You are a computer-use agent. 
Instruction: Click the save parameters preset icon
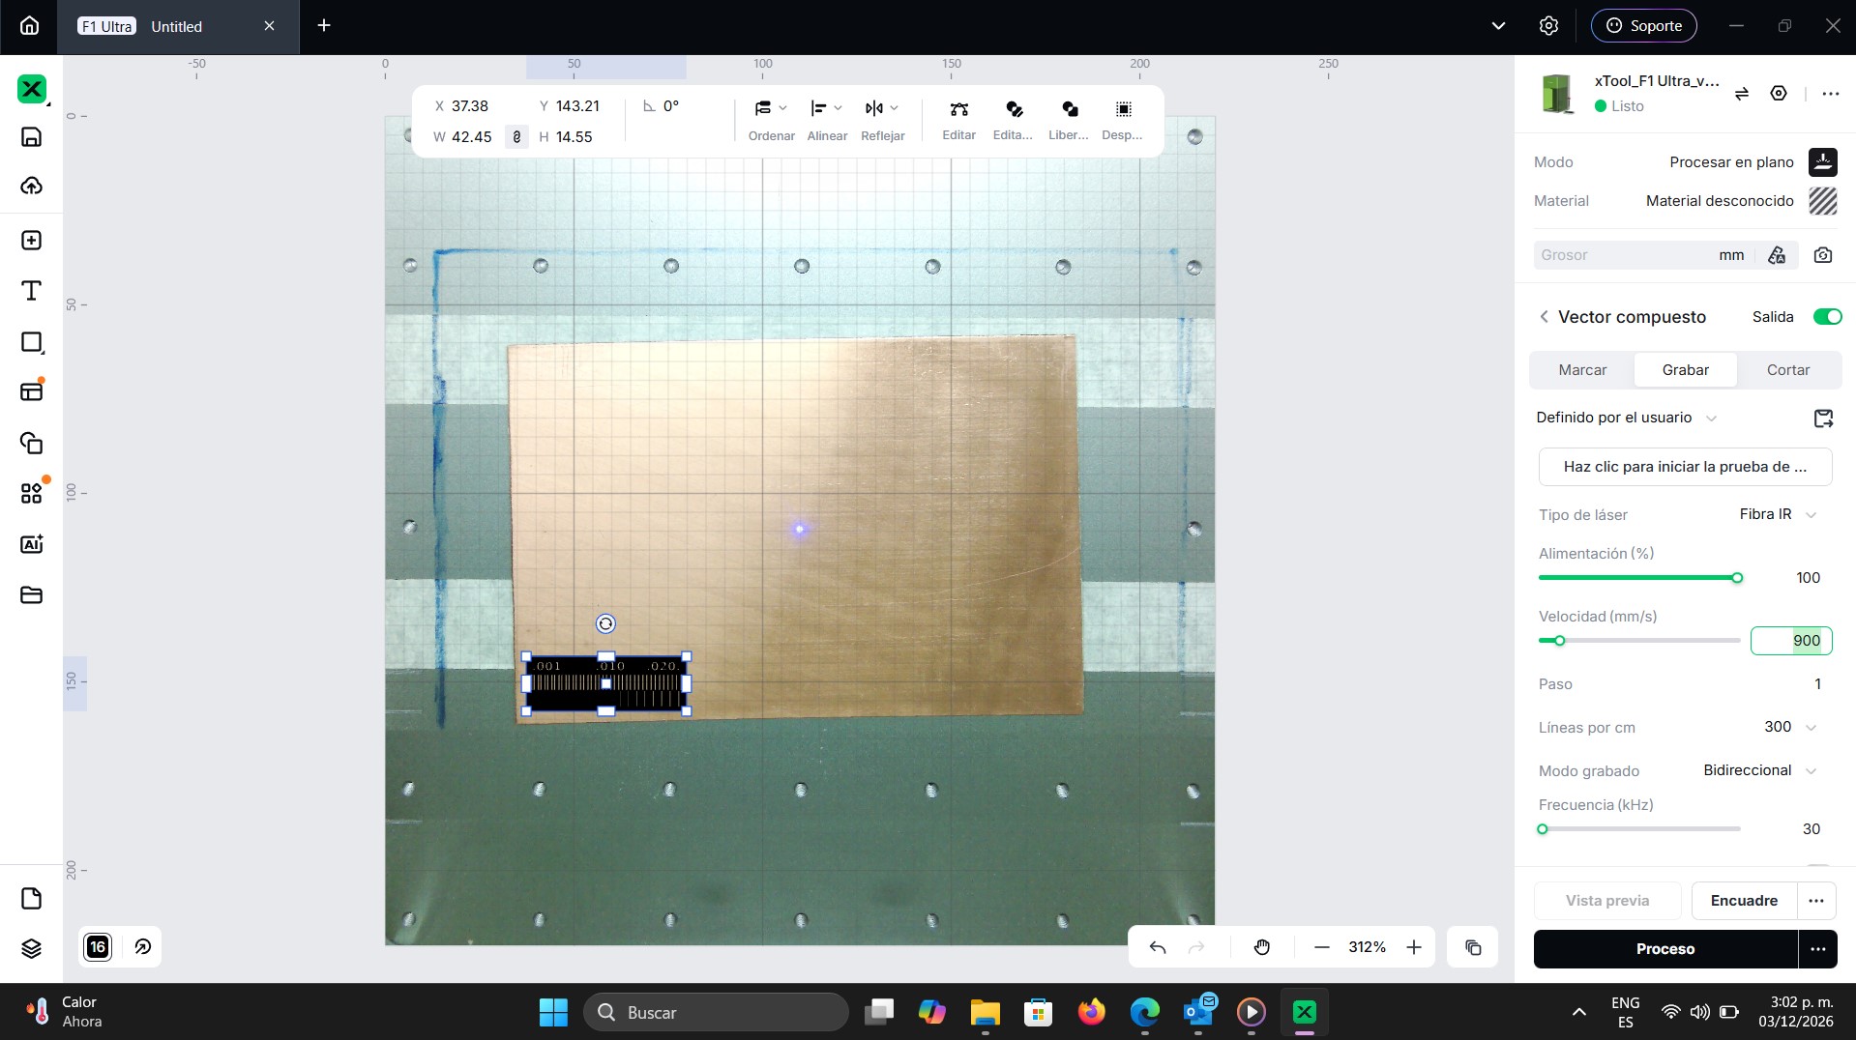1823,419
